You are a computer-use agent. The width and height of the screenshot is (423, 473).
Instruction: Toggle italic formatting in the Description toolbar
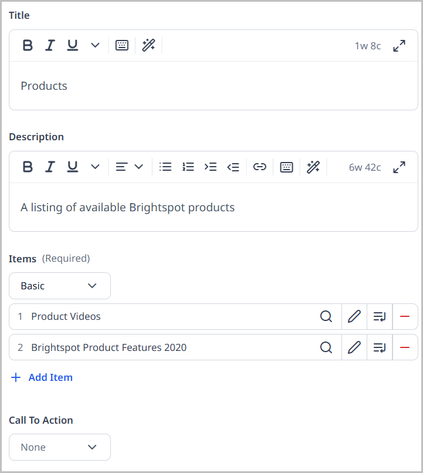[50, 167]
